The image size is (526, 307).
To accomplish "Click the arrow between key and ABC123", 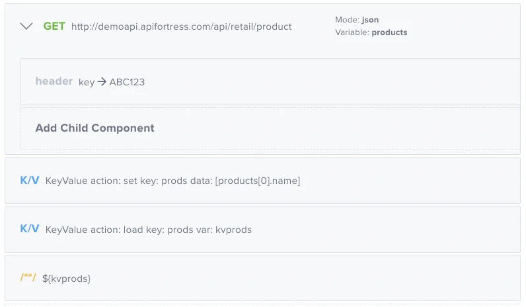I will click(x=102, y=82).
